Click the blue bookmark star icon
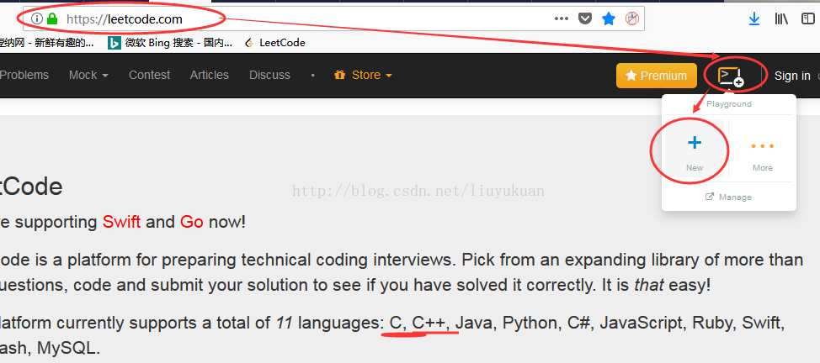This screenshot has width=820, height=363. click(x=609, y=19)
